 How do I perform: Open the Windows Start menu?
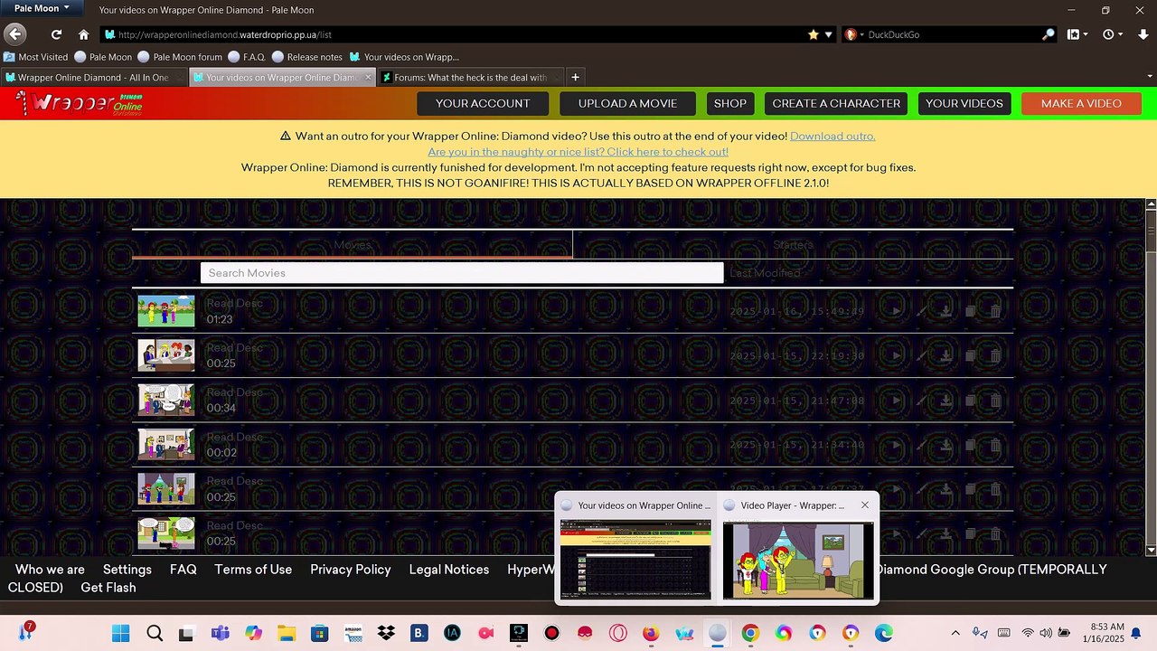(x=120, y=633)
